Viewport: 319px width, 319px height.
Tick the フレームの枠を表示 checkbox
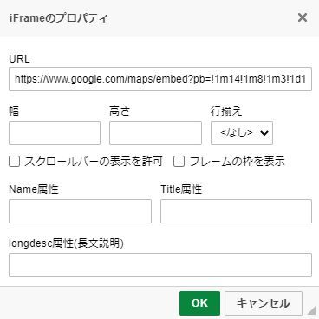179,162
